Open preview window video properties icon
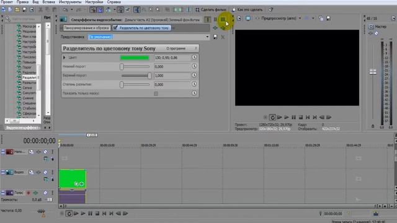397x223 pixels. point(239,18)
